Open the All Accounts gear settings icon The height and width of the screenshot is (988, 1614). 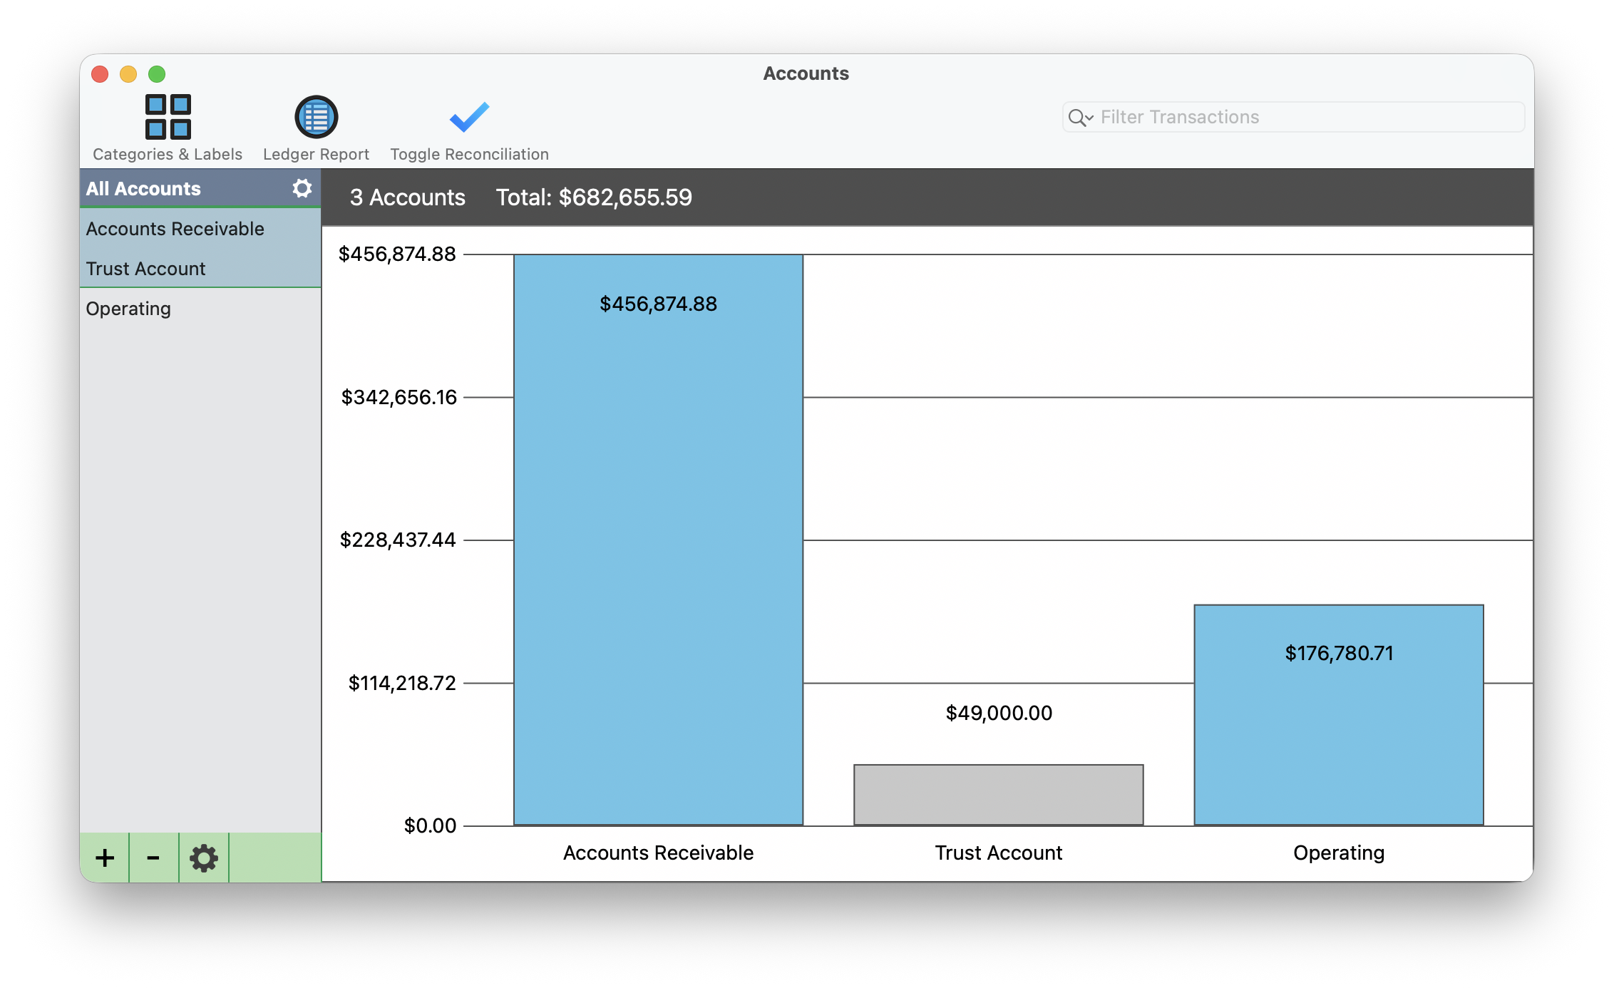coord(302,188)
